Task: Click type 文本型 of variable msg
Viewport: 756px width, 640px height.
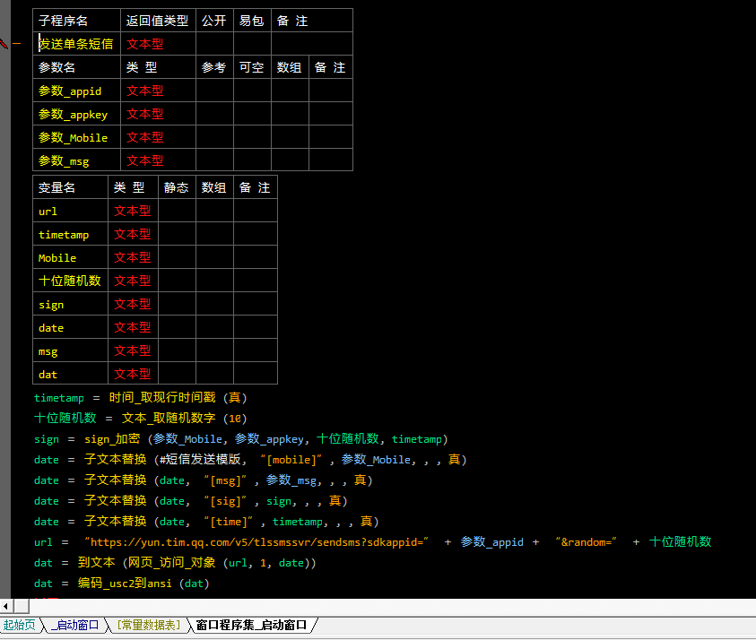Action: coord(133,350)
